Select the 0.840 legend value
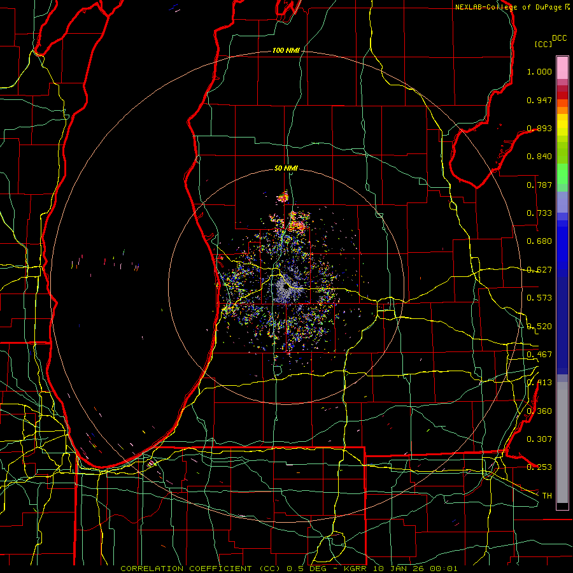 539,157
